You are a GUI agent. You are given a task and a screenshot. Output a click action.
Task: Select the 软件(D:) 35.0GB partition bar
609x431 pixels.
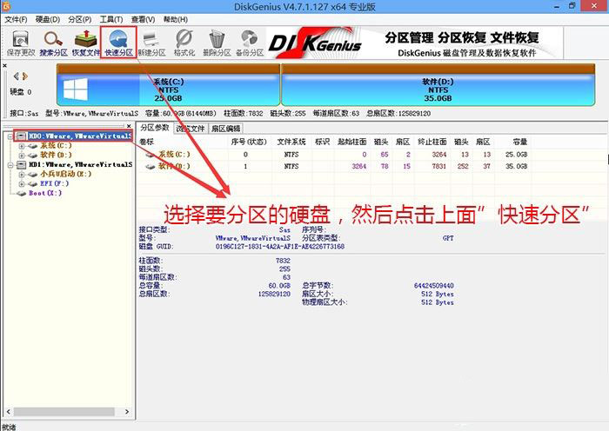(438, 88)
